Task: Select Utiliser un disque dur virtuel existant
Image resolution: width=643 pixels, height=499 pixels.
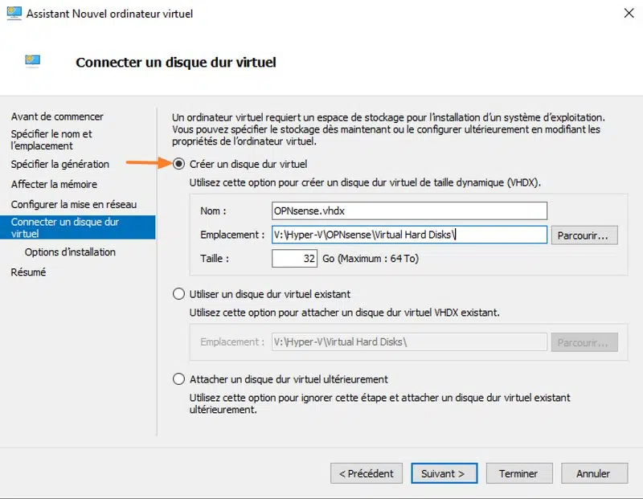Action: 179,294
